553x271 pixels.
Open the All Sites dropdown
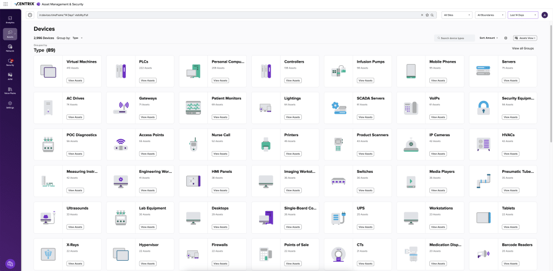pos(457,15)
